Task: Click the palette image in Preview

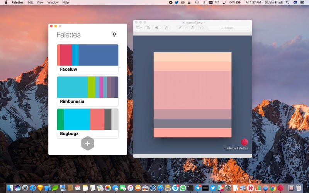Action: pos(192,95)
